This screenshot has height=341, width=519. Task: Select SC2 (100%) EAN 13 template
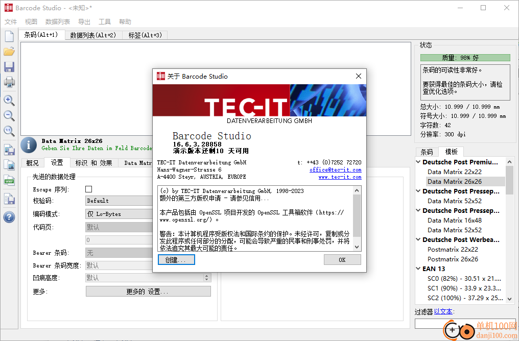click(465, 298)
